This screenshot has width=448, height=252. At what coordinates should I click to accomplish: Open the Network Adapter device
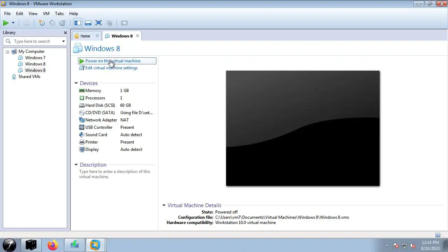click(101, 120)
